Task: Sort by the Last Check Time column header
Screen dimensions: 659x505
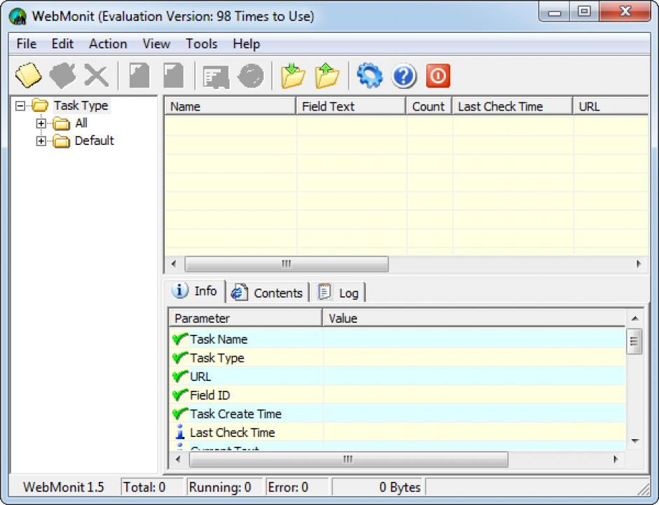Action: click(512, 106)
